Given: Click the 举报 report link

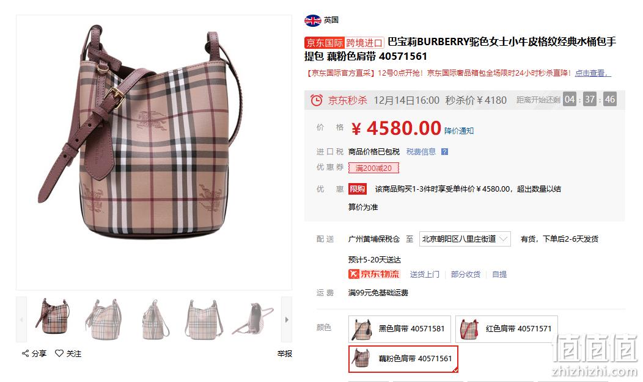Looking at the screenshot, I should pyautogui.click(x=285, y=354).
